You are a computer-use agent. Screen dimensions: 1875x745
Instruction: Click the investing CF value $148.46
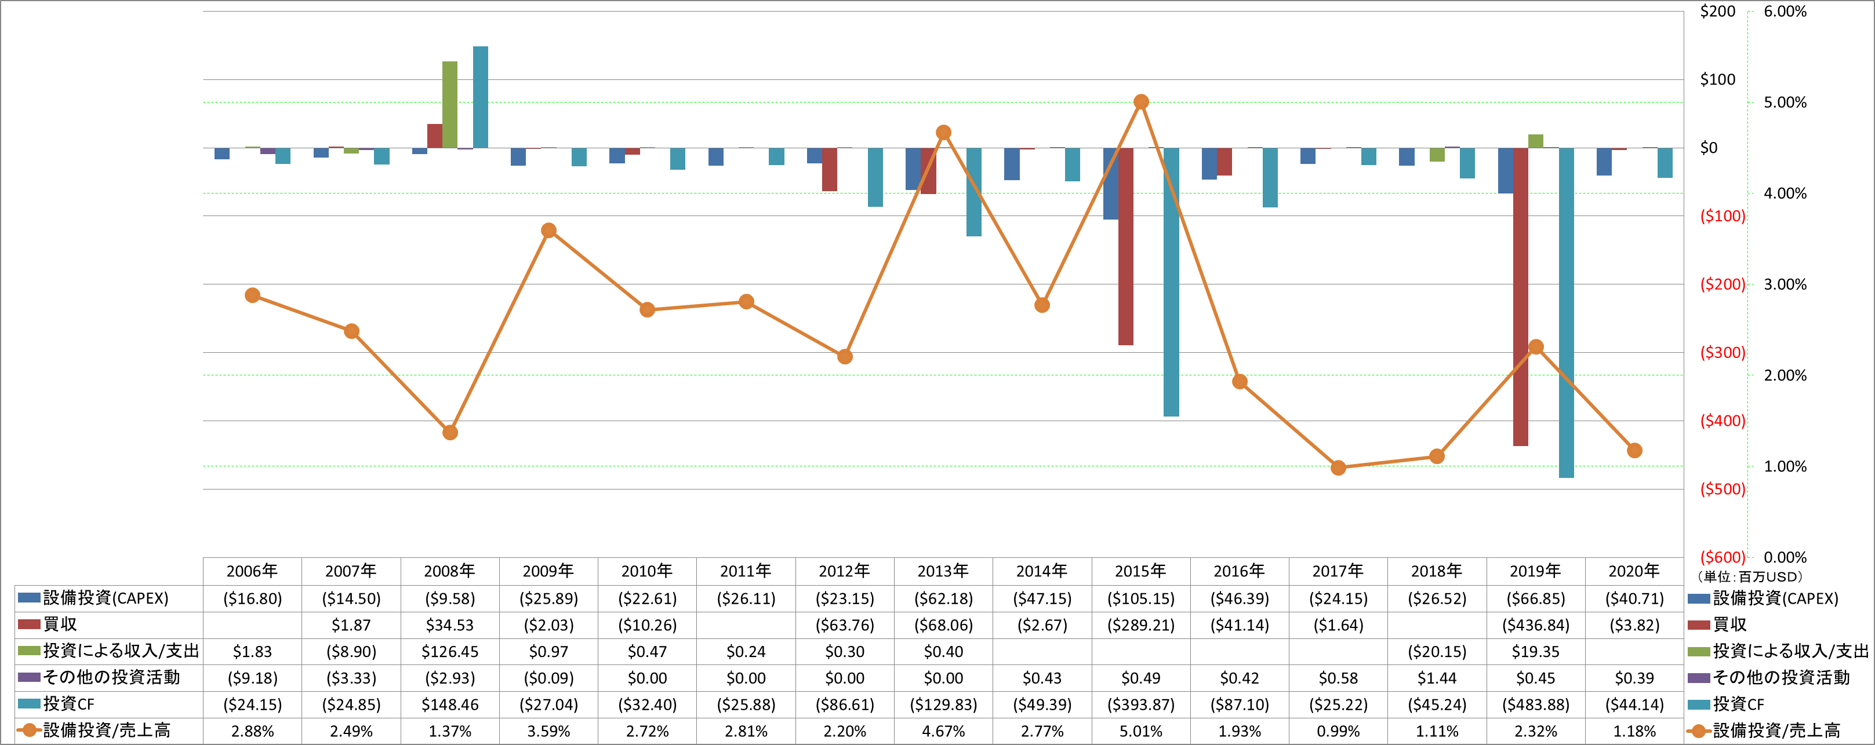pyautogui.click(x=450, y=705)
